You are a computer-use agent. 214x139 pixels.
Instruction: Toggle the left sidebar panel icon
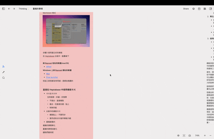[x=3, y=9]
